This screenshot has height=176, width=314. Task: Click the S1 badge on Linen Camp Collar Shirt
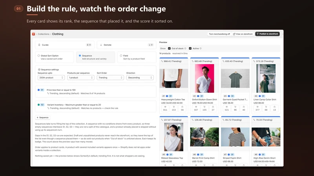pos(263,96)
